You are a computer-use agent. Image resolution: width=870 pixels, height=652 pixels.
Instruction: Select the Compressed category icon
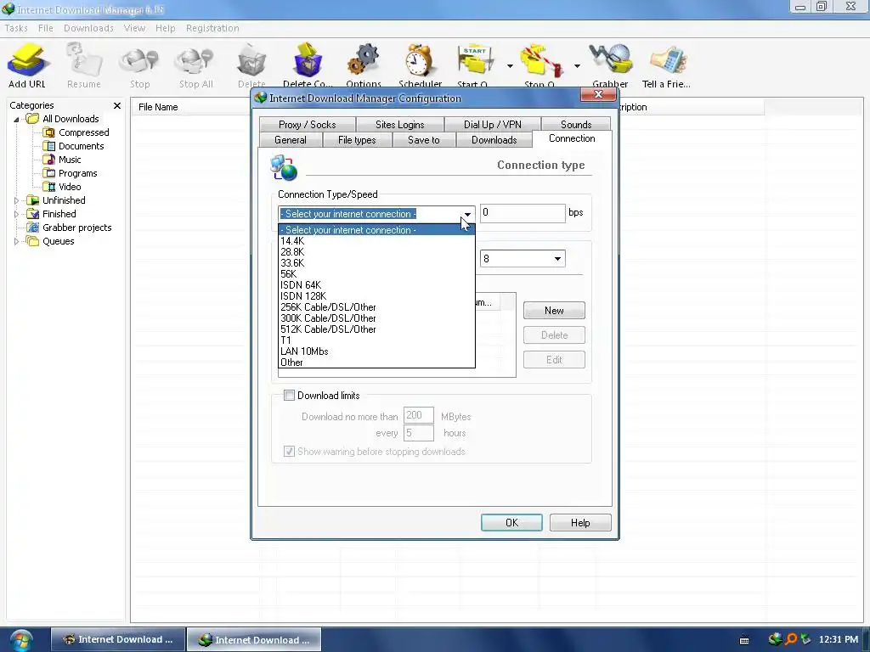tap(49, 132)
